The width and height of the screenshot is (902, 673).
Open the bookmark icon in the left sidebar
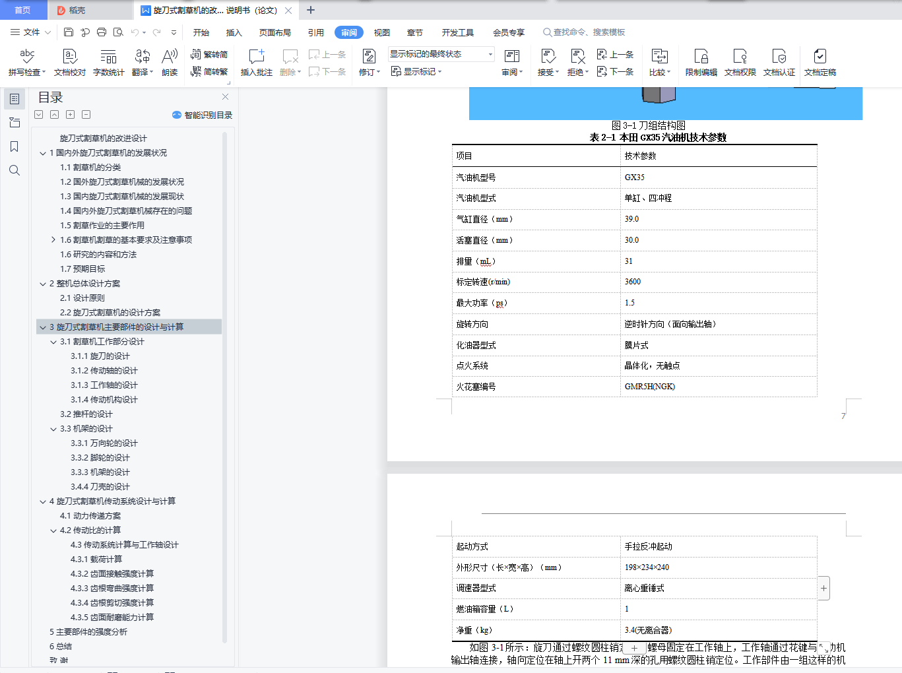[x=15, y=146]
